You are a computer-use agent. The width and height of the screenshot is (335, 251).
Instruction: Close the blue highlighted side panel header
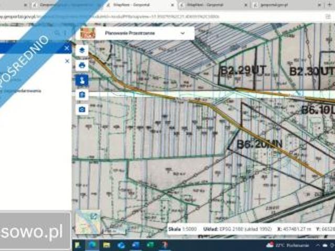pos(67,48)
